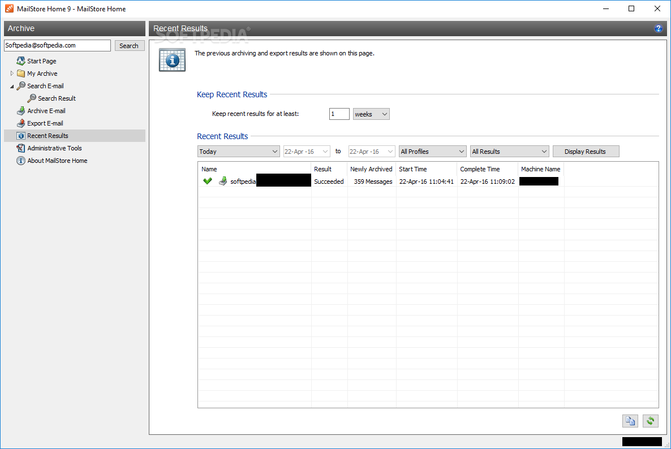
Task: Open the Today date range dropdown
Action: 238,152
